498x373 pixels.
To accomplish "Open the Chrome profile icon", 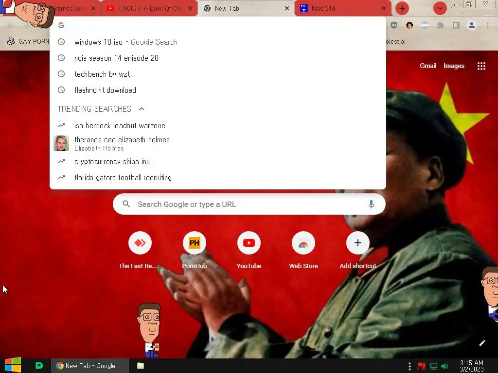I will click(472, 25).
